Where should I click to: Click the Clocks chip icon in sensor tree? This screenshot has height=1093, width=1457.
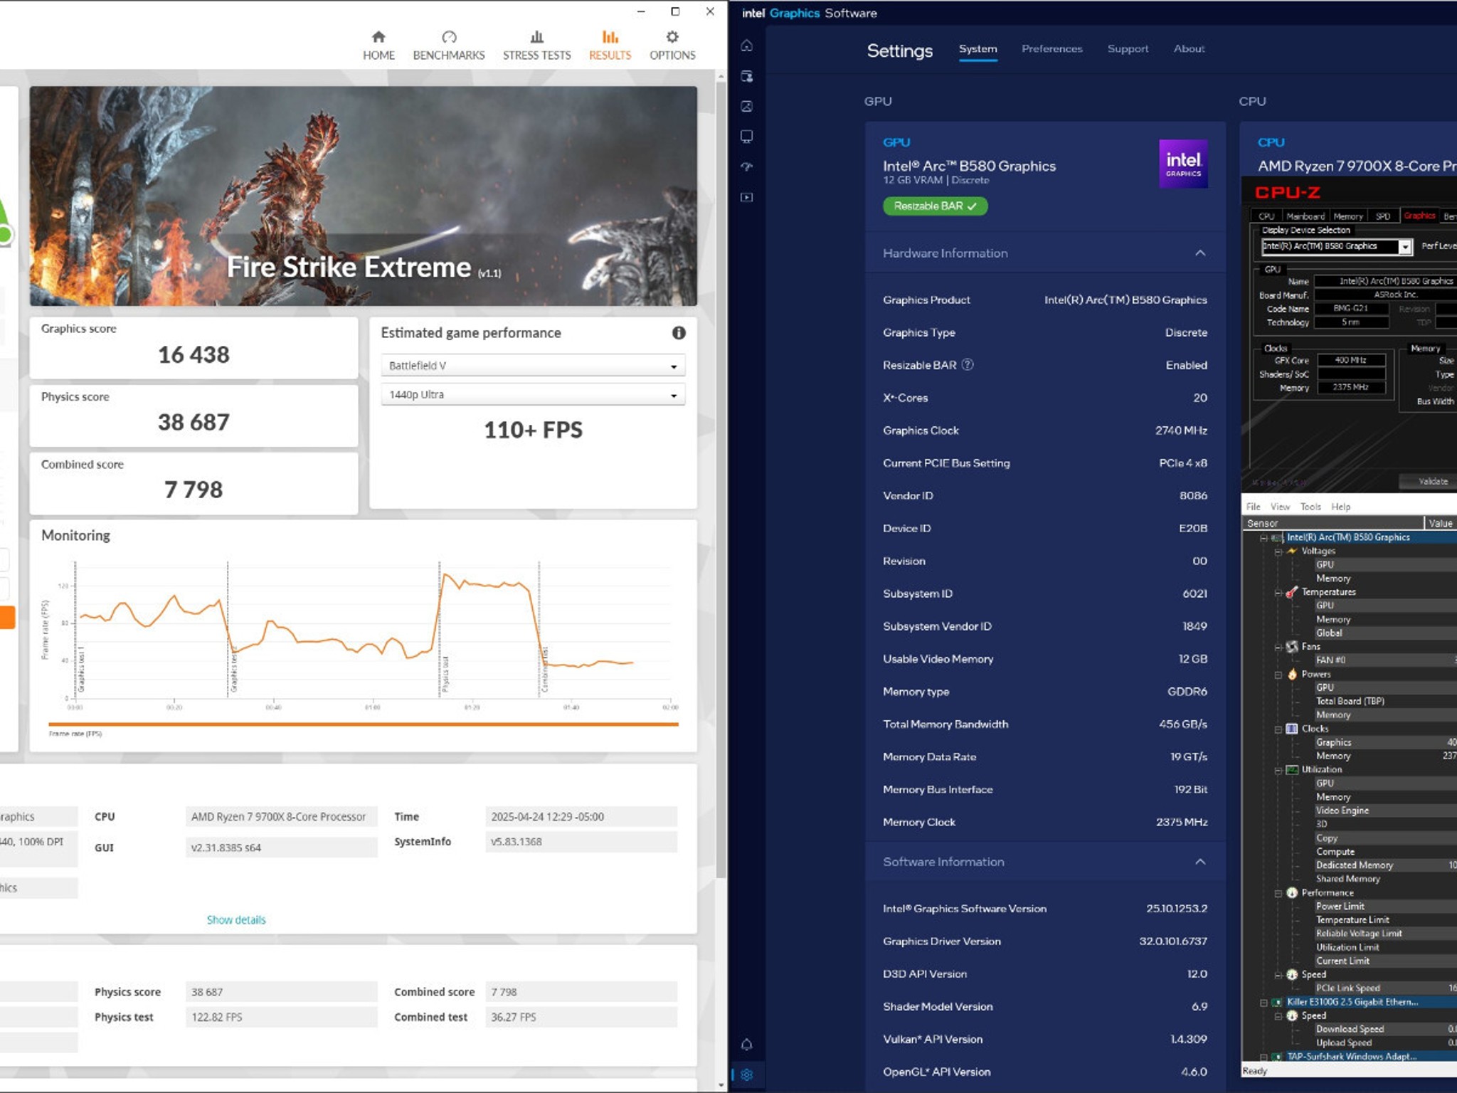(x=1292, y=729)
